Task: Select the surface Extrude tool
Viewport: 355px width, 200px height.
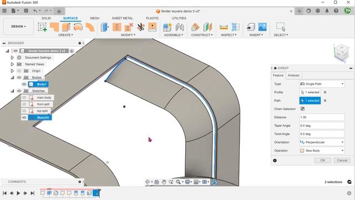Action: (x=66, y=27)
